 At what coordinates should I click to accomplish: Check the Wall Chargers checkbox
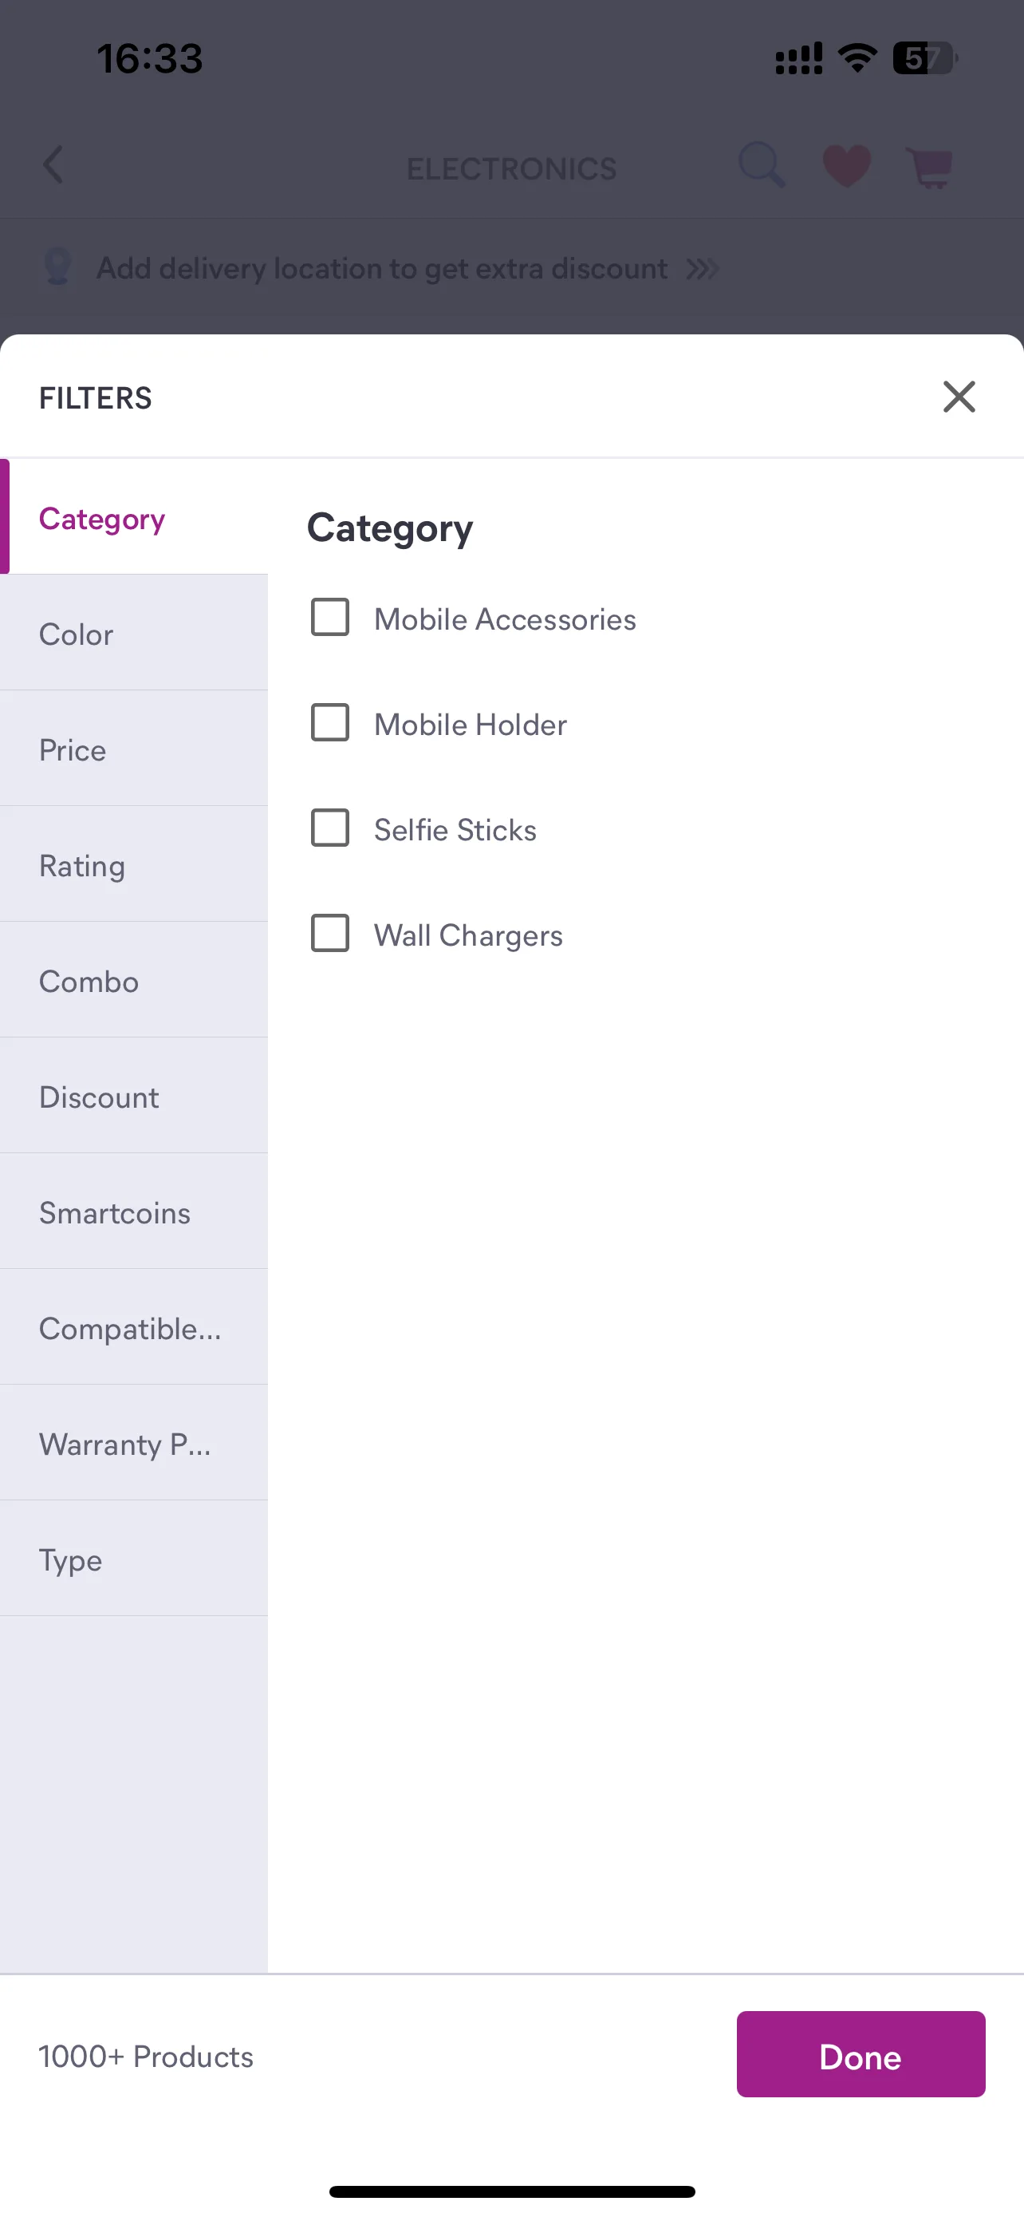[x=330, y=934]
